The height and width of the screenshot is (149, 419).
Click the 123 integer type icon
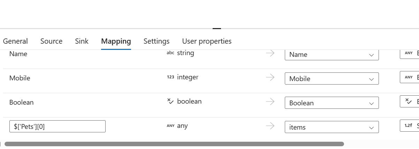[170, 77]
